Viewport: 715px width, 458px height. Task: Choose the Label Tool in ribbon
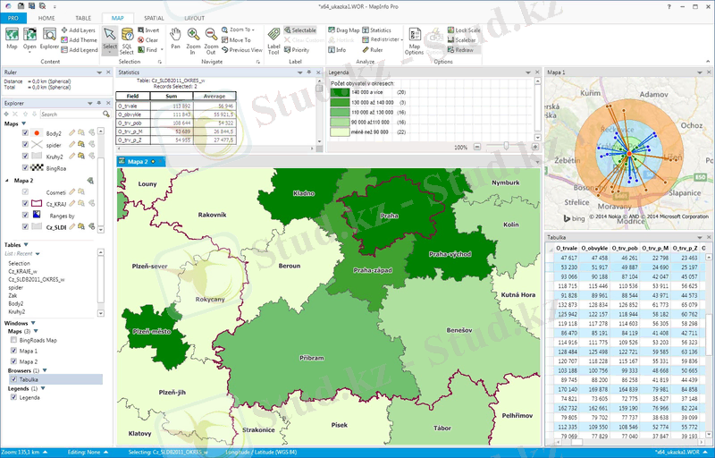273,40
